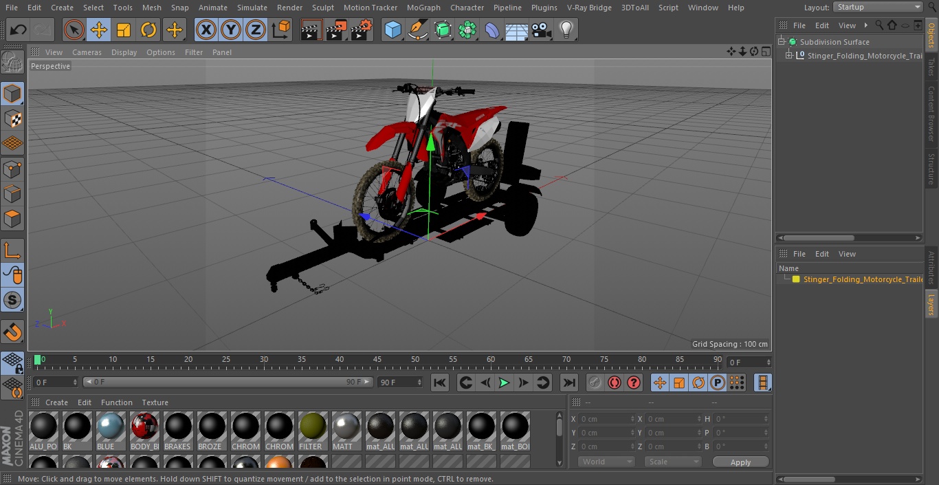The height and width of the screenshot is (485, 939).
Task: Open the spline pen tool
Action: tap(417, 30)
